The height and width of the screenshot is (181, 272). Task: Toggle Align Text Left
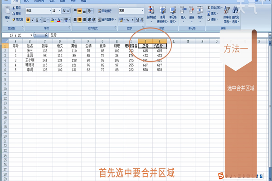[x=75, y=19]
